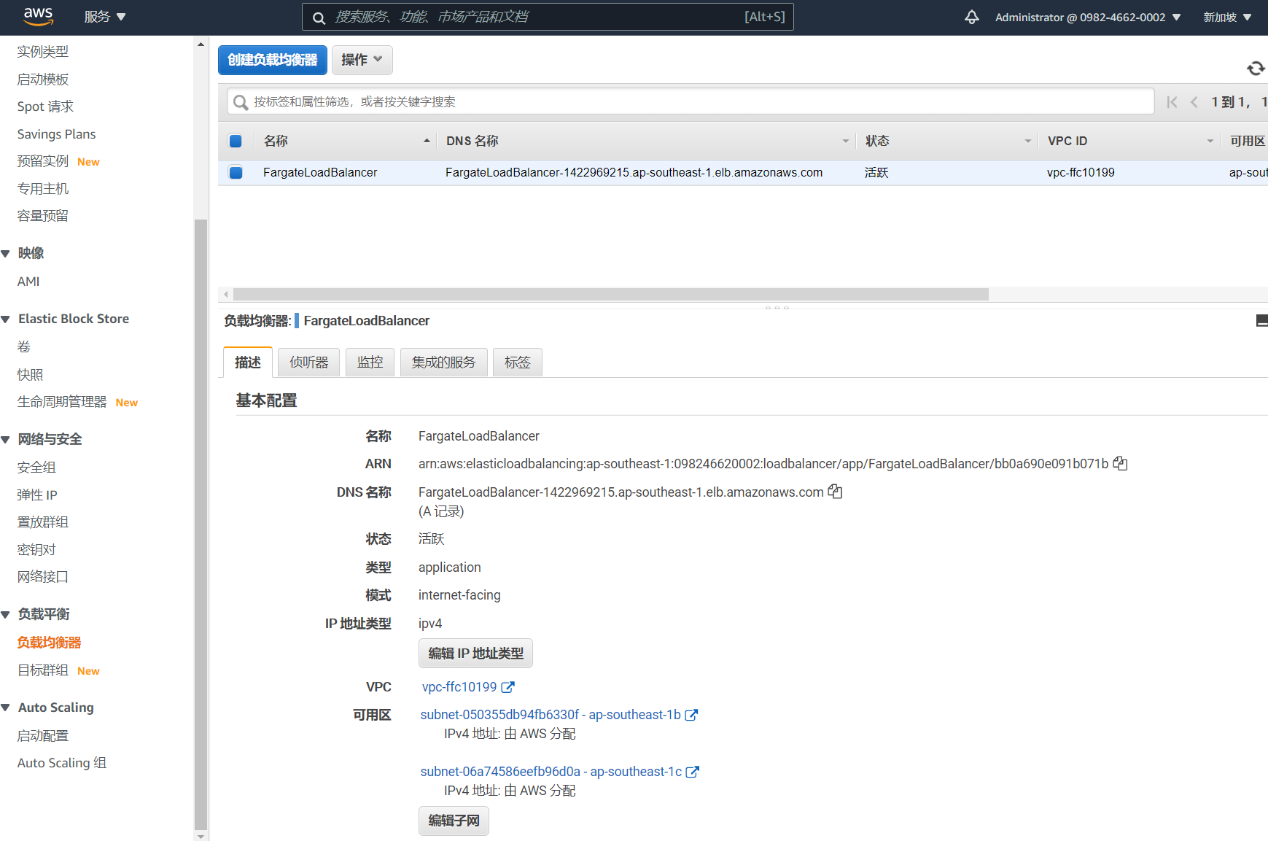
Task: Open external link icon next to vpc-ffc10199
Action: pyautogui.click(x=507, y=687)
